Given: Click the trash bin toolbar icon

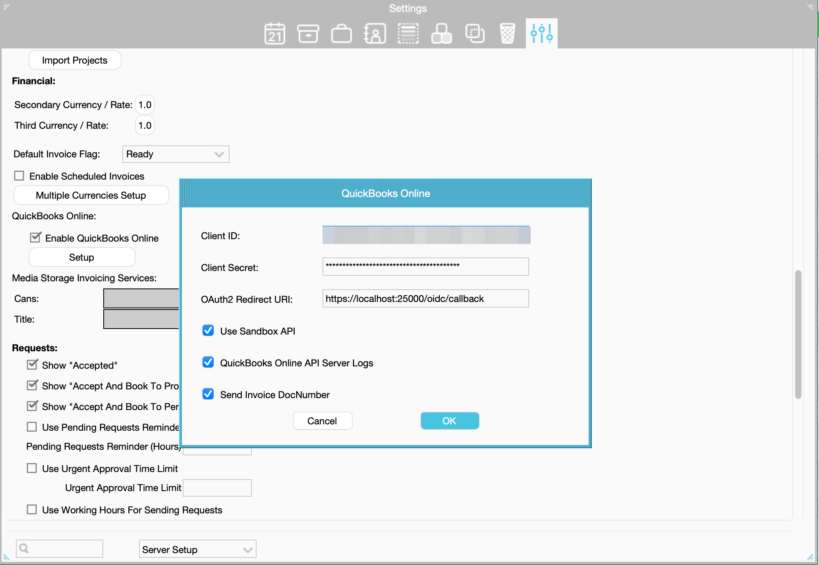Looking at the screenshot, I should pyautogui.click(x=507, y=33).
